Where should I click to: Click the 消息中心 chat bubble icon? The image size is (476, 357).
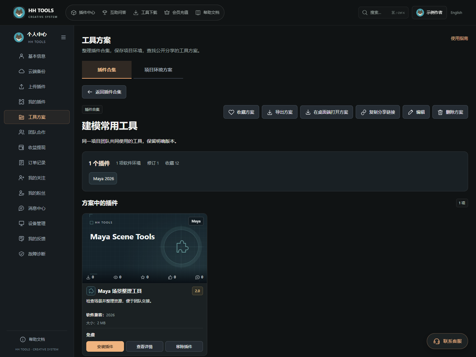[x=21, y=208]
